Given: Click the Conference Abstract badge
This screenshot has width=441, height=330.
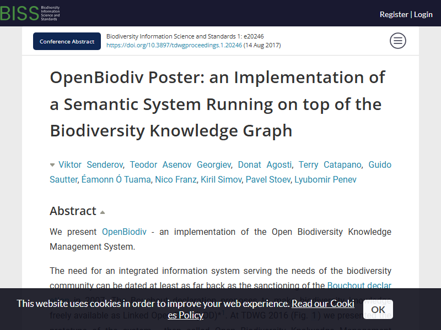Looking at the screenshot, I should tap(67, 41).
